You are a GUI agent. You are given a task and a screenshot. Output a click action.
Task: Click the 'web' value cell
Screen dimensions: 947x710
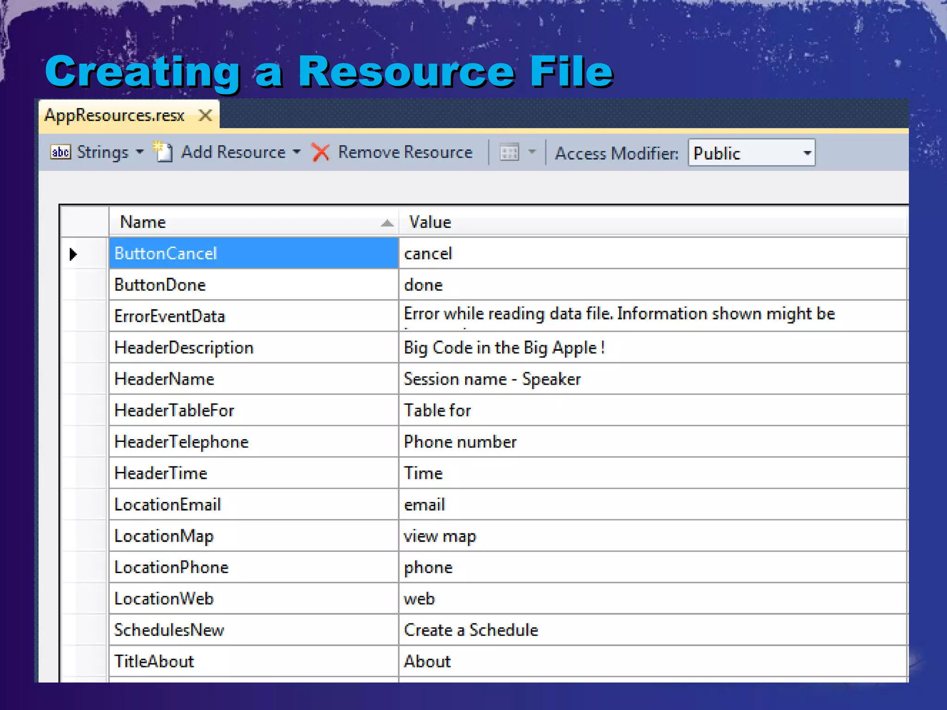[652, 599]
